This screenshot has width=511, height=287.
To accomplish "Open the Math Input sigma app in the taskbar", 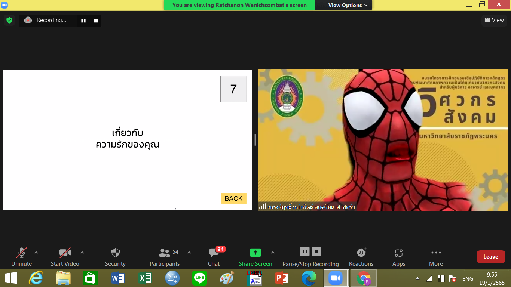I will [172, 278].
